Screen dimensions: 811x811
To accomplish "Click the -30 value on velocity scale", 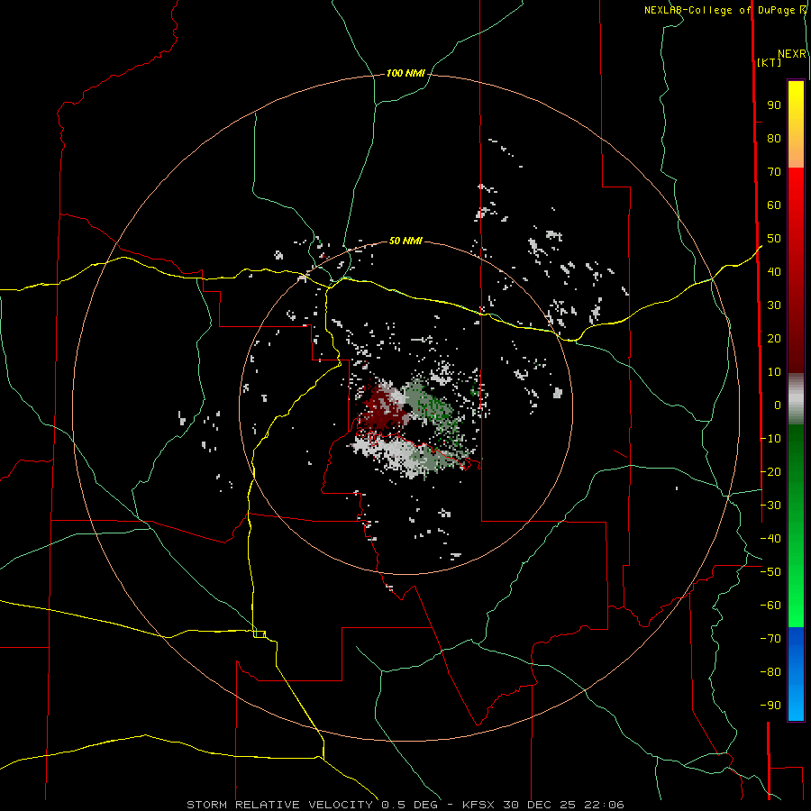I will (770, 506).
